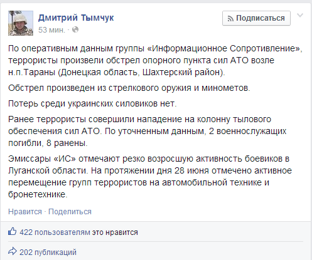Open the 202 публикаций shares list
The width and height of the screenshot is (312, 260).
pyautogui.click(x=48, y=252)
